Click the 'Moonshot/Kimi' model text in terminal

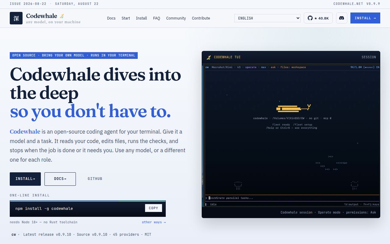point(222,67)
